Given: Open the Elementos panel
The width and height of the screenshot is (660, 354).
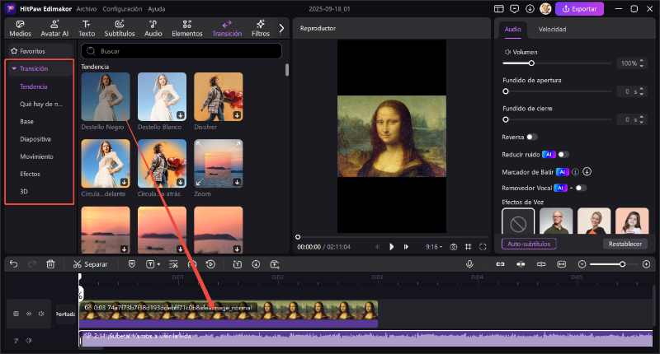Looking at the screenshot, I should 187,29.
